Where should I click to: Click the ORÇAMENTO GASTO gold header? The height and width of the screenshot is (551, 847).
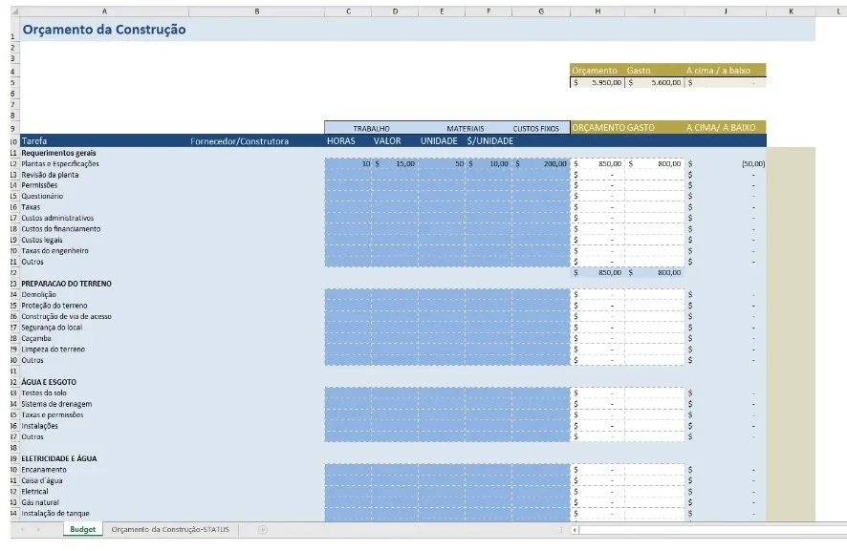click(613, 127)
